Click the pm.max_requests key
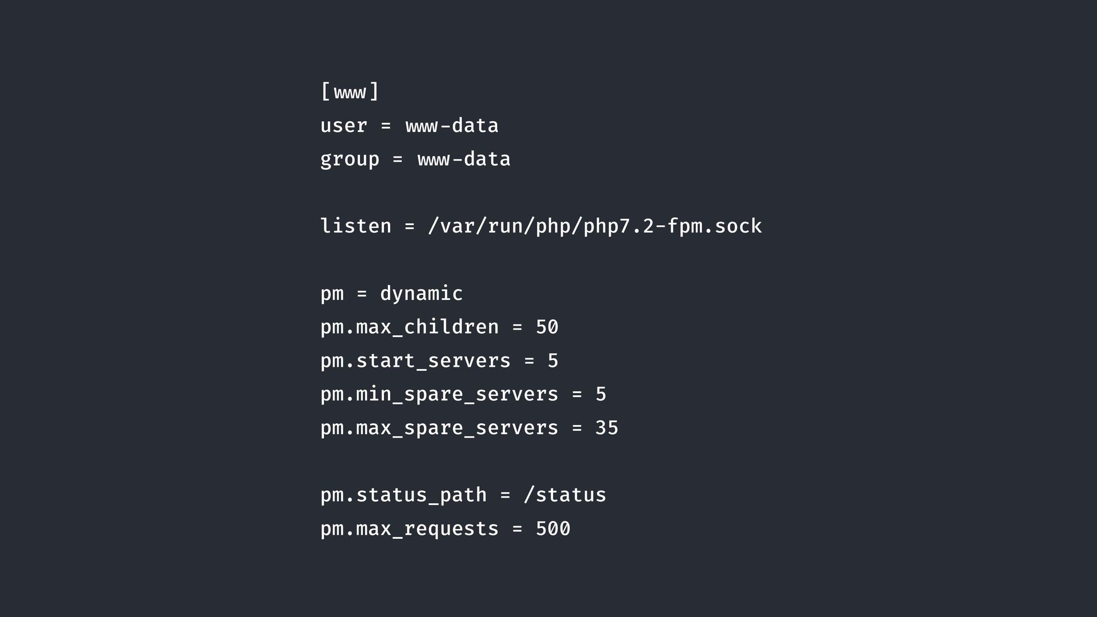 409,529
